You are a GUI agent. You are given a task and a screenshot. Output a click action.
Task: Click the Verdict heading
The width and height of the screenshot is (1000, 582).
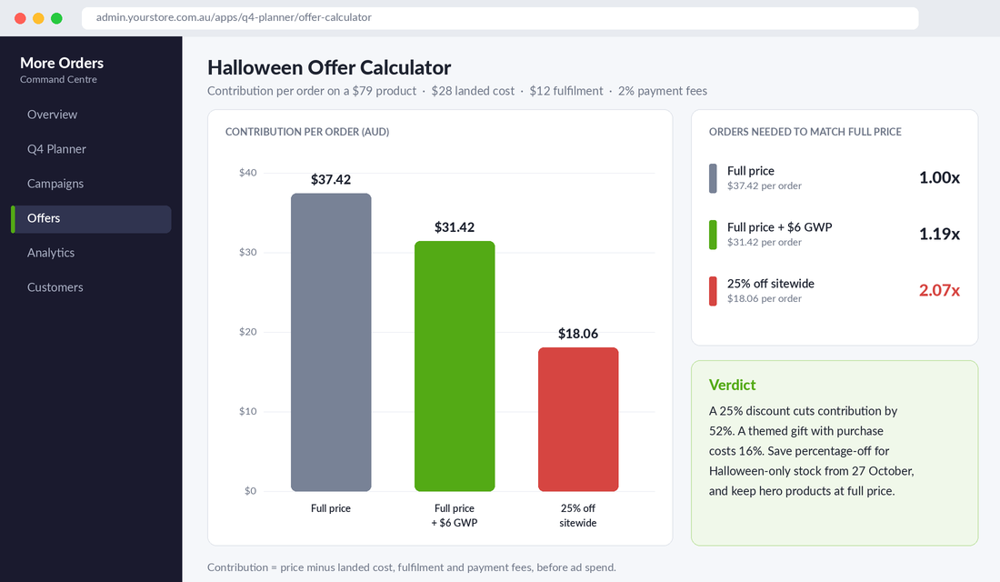[732, 385]
